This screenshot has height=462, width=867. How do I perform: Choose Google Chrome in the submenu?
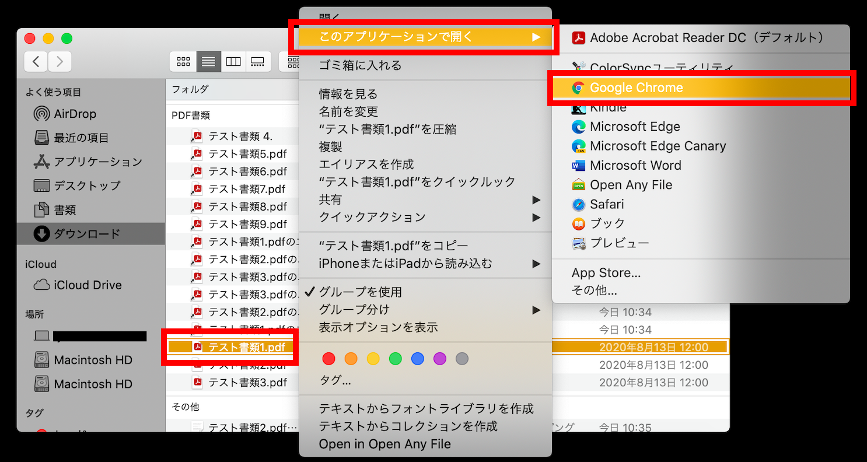point(700,88)
